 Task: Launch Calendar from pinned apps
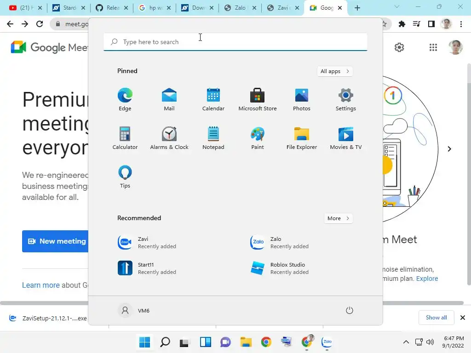[x=213, y=99]
